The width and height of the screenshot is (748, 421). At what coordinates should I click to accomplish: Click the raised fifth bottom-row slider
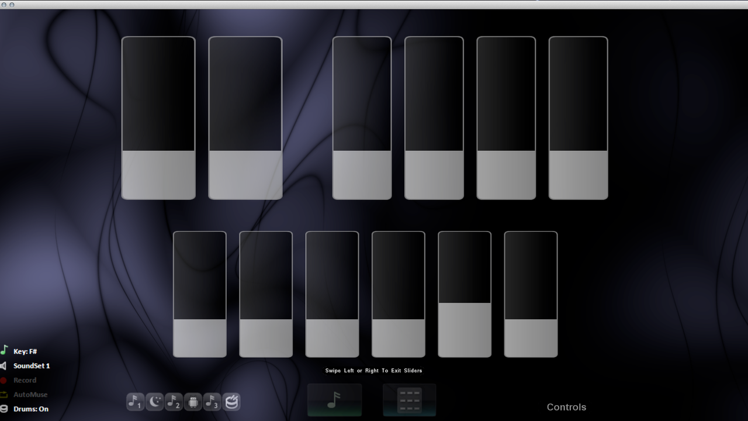click(x=465, y=294)
